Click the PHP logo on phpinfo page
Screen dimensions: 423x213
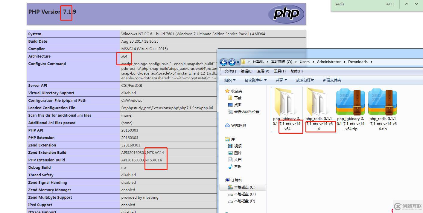(x=286, y=14)
